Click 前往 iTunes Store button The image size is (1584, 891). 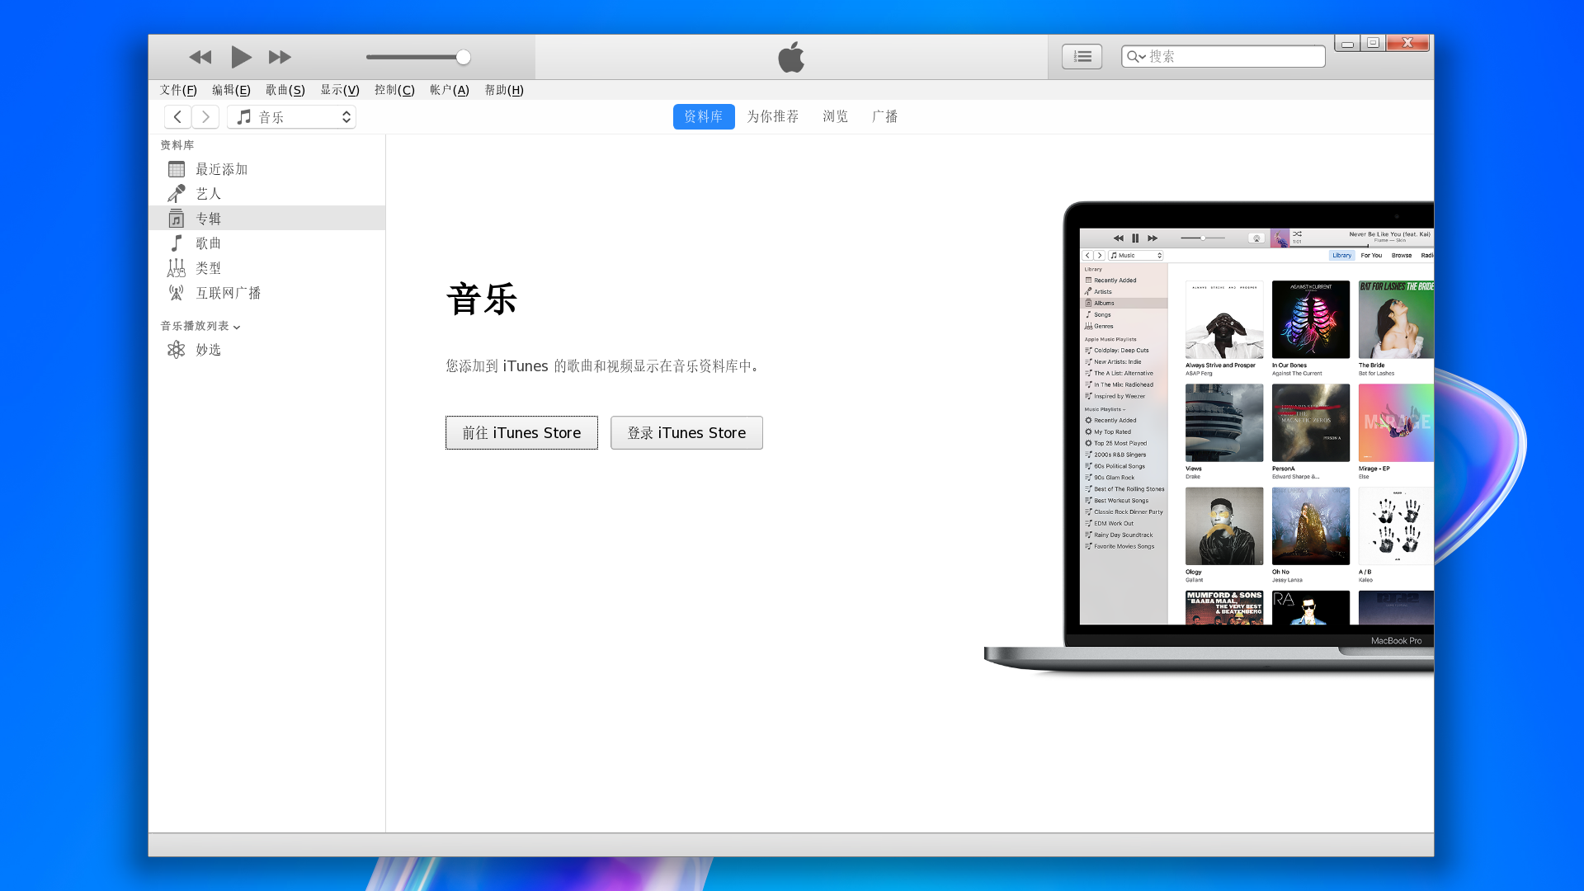coord(521,432)
